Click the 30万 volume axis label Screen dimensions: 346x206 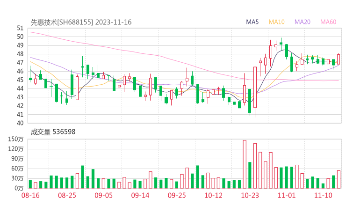pyautogui.click(x=17, y=178)
